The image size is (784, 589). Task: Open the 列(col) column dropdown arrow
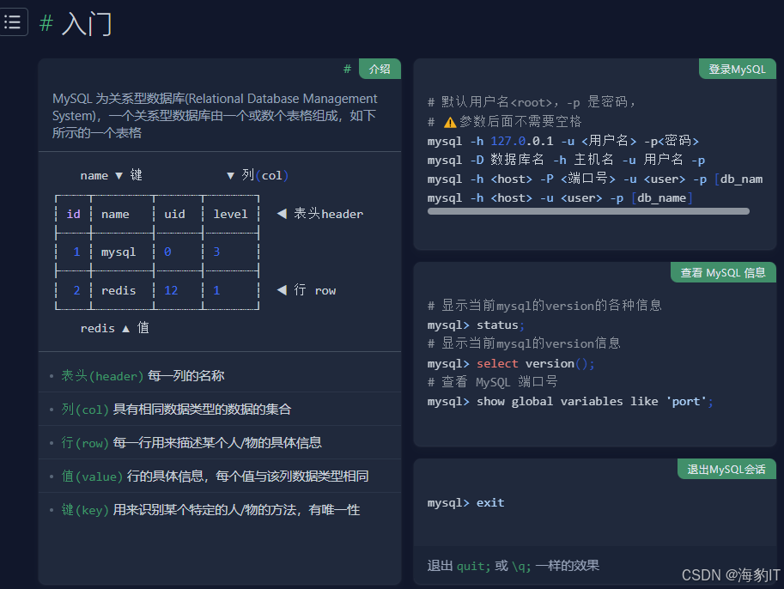point(231,175)
